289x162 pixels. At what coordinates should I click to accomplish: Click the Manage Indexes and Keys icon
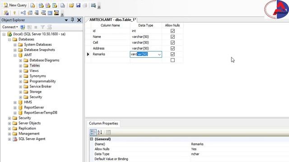point(30,13)
